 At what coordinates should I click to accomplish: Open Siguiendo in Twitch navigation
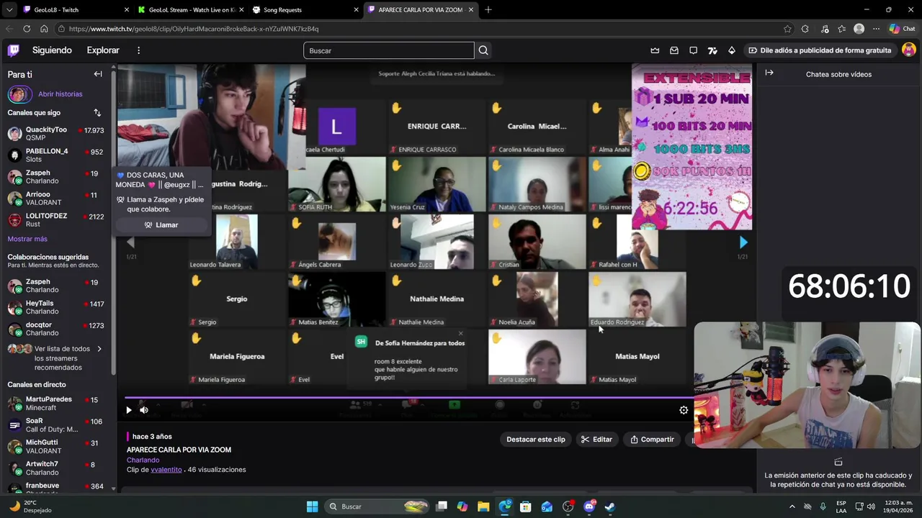point(52,50)
